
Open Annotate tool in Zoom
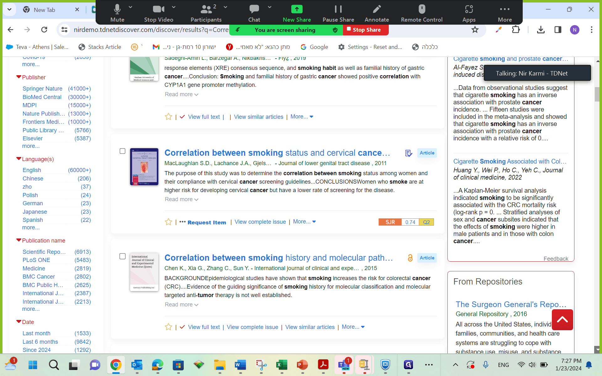tap(377, 13)
